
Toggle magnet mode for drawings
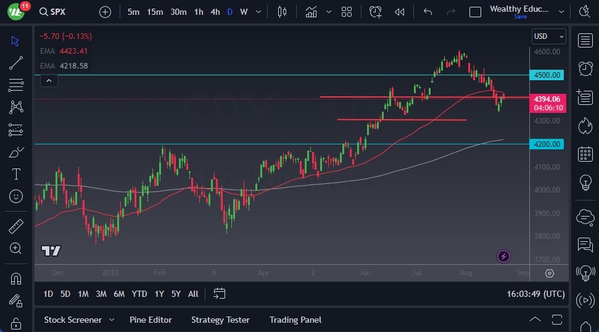(16, 279)
